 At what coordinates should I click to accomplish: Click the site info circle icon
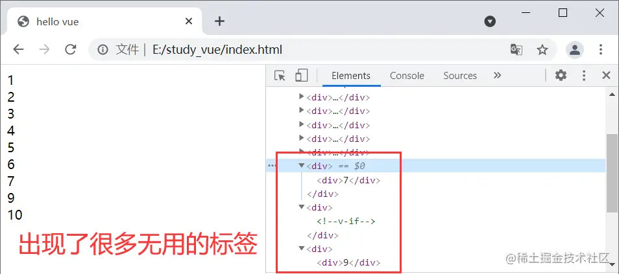[103, 50]
